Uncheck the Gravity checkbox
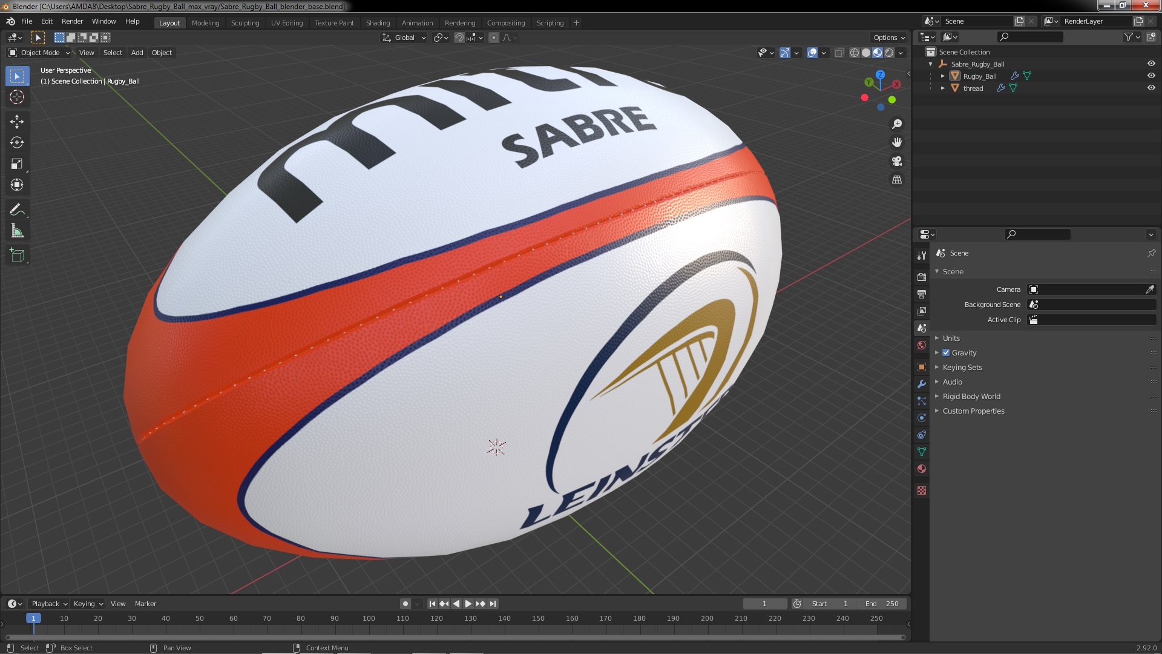This screenshot has width=1162, height=654. pos(946,352)
